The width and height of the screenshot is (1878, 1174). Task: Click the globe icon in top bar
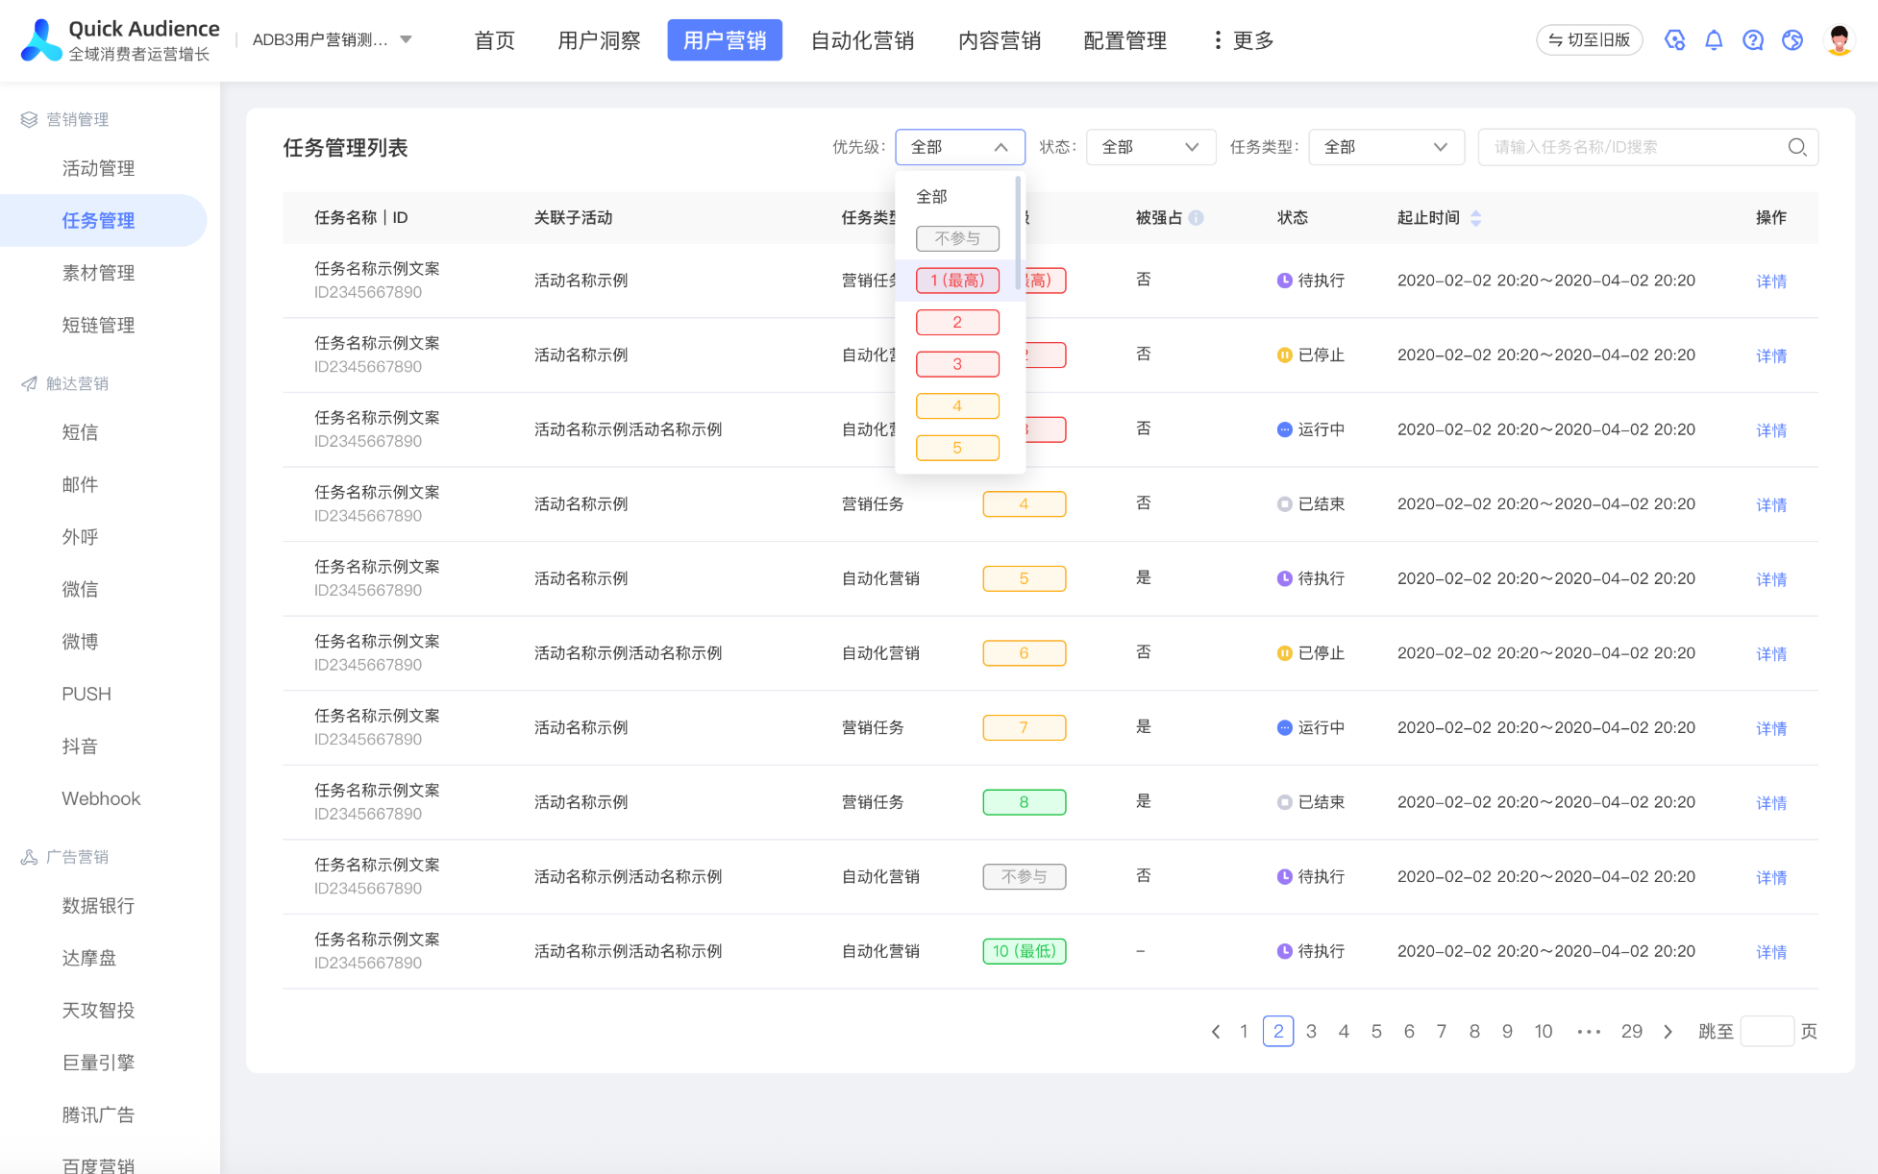1792,40
